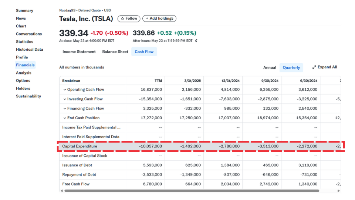355x200 pixels.
Task: Click Capital Expenditure value -3,513,000
Action: (x=268, y=146)
